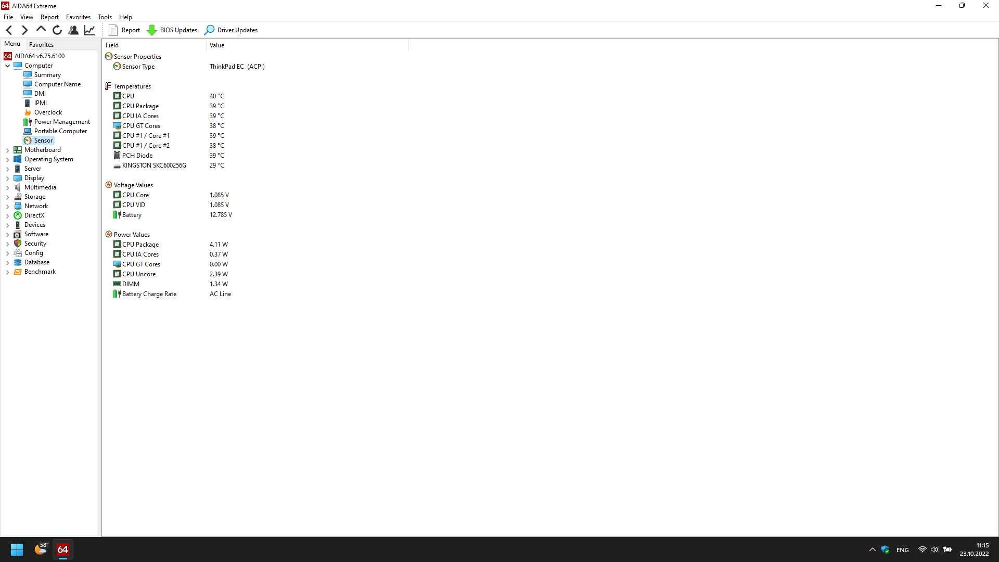Open the File menu

[8, 17]
